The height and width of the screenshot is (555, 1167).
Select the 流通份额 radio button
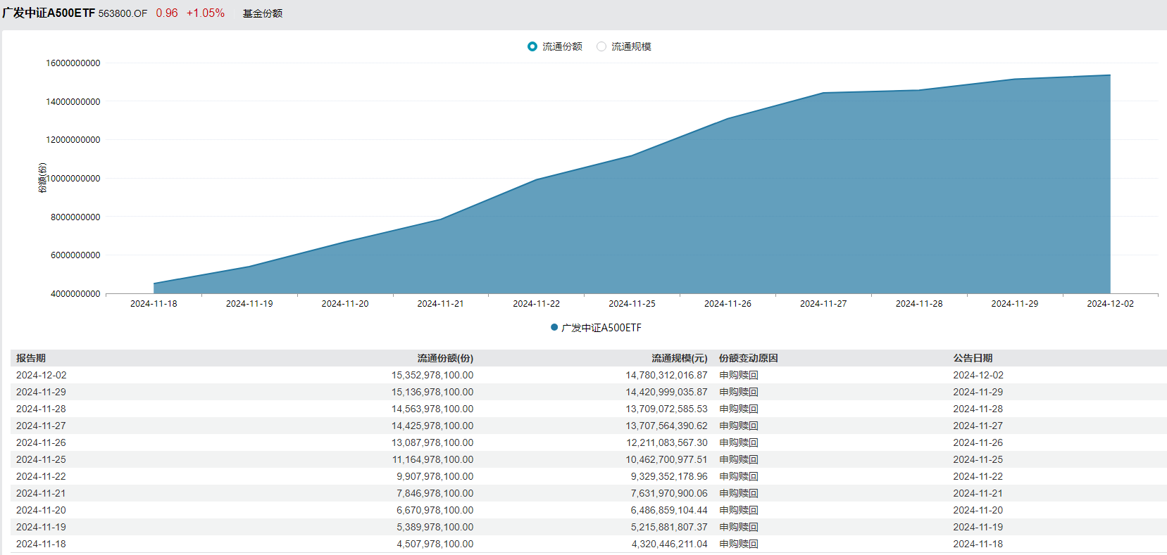532,46
